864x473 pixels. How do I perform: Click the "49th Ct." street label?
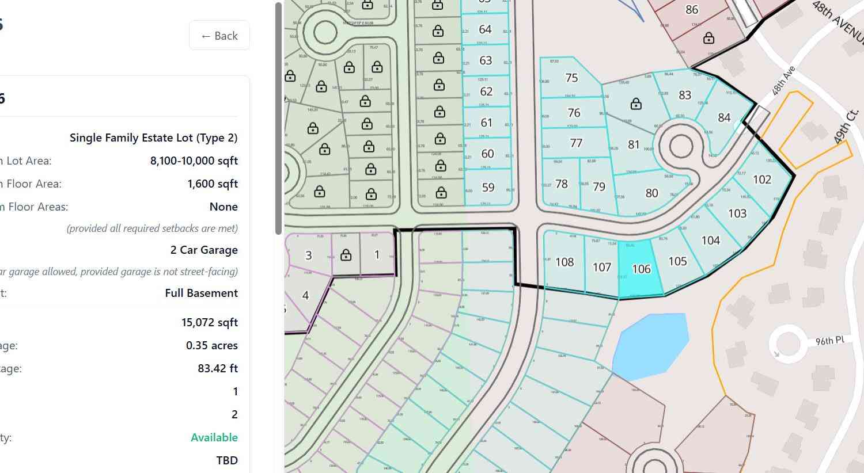point(846,127)
